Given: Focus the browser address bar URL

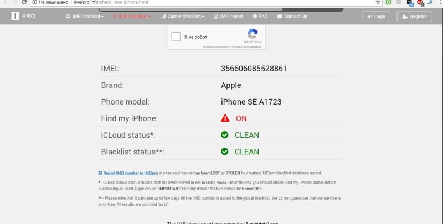Looking at the screenshot, I should (111, 2).
